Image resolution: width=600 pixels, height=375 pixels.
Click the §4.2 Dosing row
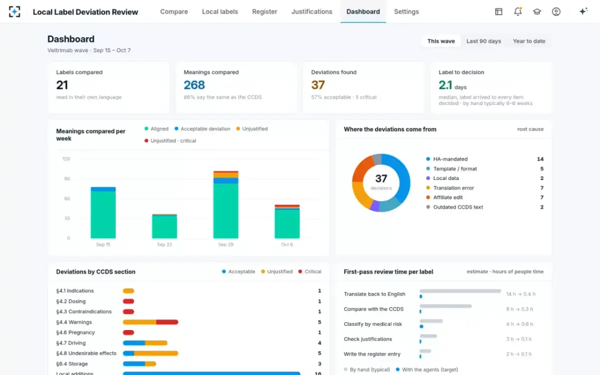pyautogui.click(x=188, y=301)
